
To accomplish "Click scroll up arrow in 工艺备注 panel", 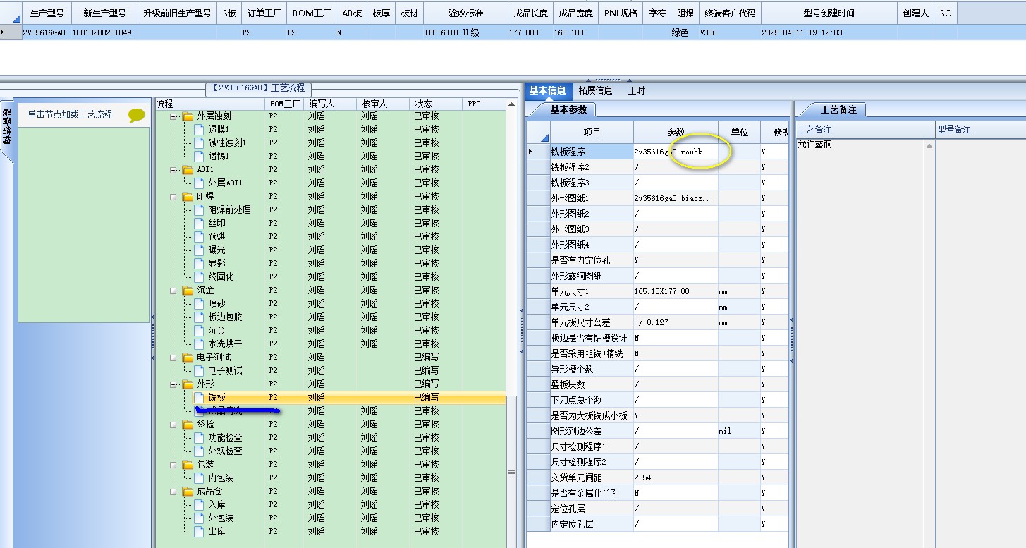I will point(929,146).
